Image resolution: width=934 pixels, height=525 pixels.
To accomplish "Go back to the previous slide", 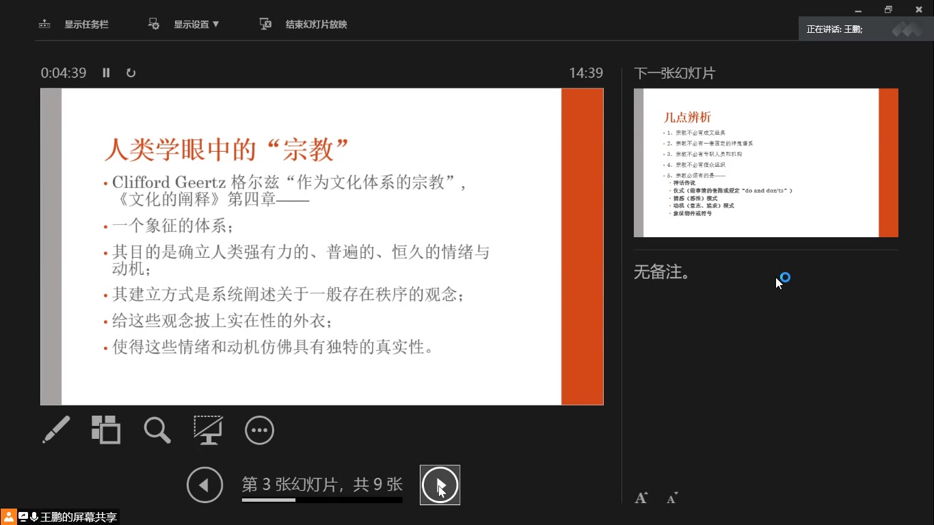I will click(204, 485).
